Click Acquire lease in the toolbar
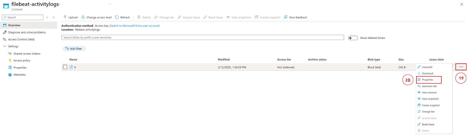The width and height of the screenshot is (469, 136). point(189,17)
